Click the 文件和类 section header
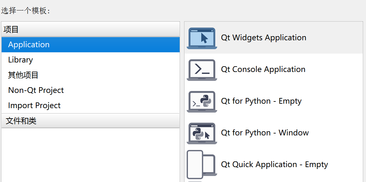366x182 pixels. [x=91, y=121]
